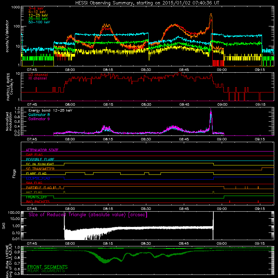
Task: Click the SC TRANSMITTER flag label
Action: [40, 169]
